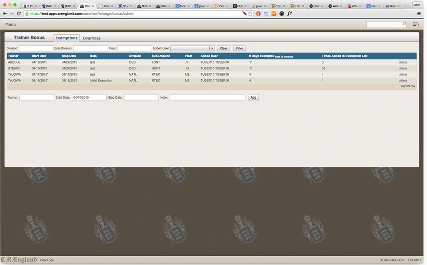427x265 pixels.
Task: Click the dark round color-wheel extension icon
Action: [282, 13]
